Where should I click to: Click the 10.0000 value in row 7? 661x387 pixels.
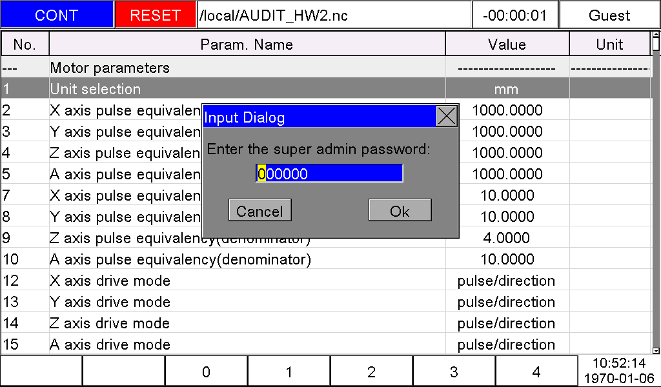pyautogui.click(x=507, y=195)
